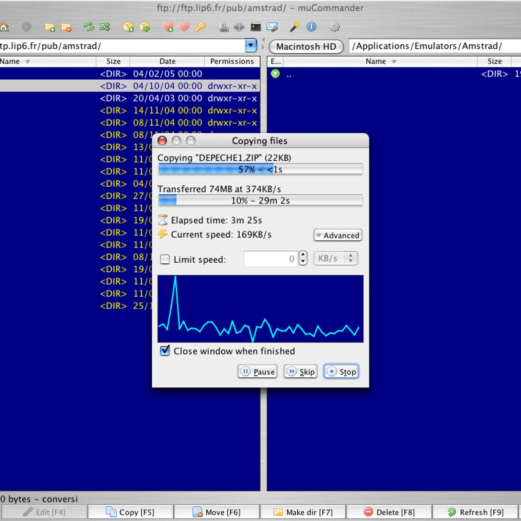Show file properties with the info icon

[x=311, y=27]
